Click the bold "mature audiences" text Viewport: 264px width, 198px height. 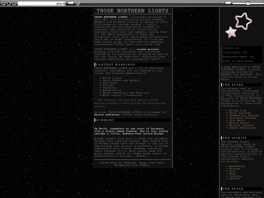(x=107, y=115)
